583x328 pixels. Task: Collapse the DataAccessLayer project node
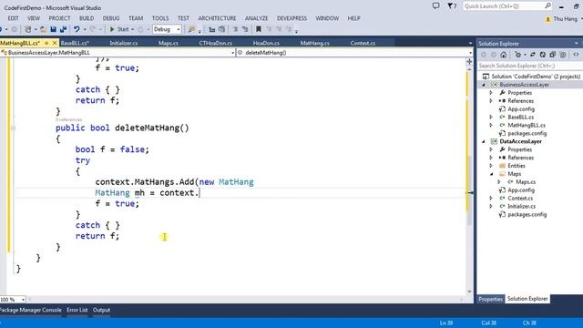click(x=484, y=142)
